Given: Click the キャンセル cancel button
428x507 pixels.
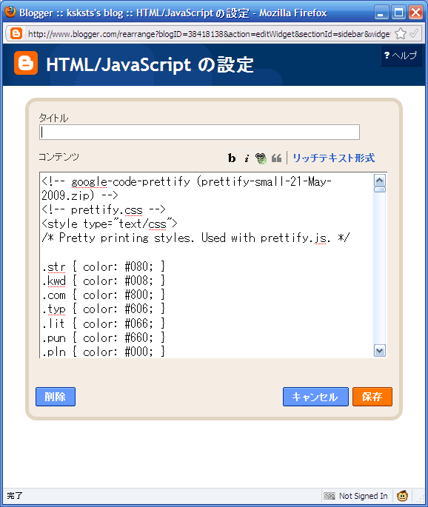Looking at the screenshot, I should [315, 397].
